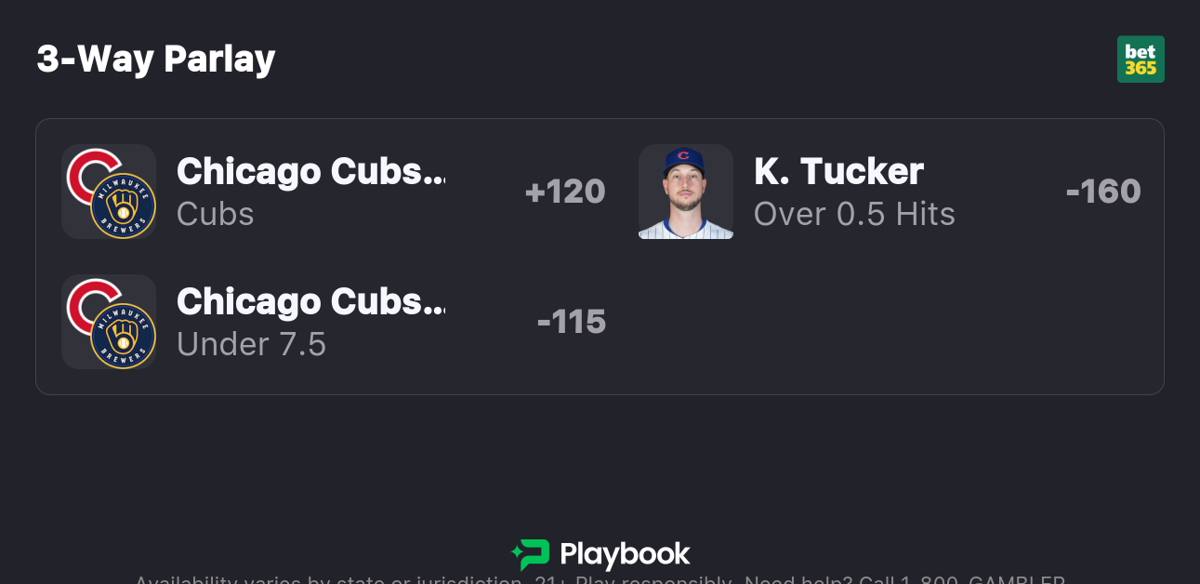Open the Chicago Cubs game title above "Under 7.5"
The height and width of the screenshot is (584, 1200).
click(x=310, y=302)
